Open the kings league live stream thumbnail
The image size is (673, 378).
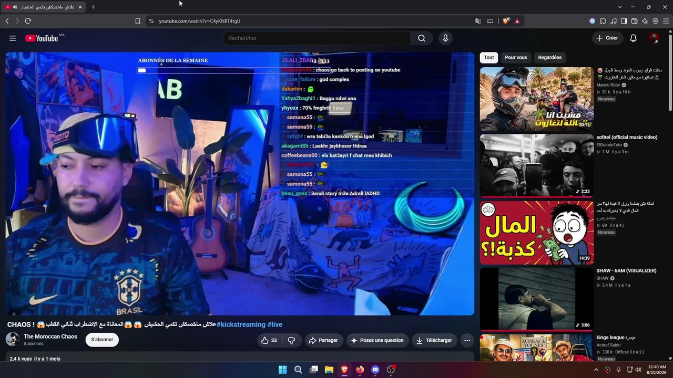click(536, 348)
